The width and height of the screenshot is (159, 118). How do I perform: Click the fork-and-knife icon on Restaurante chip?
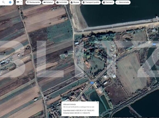tap(28, 2)
